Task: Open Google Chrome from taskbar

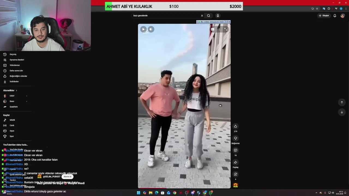Action: (174, 193)
